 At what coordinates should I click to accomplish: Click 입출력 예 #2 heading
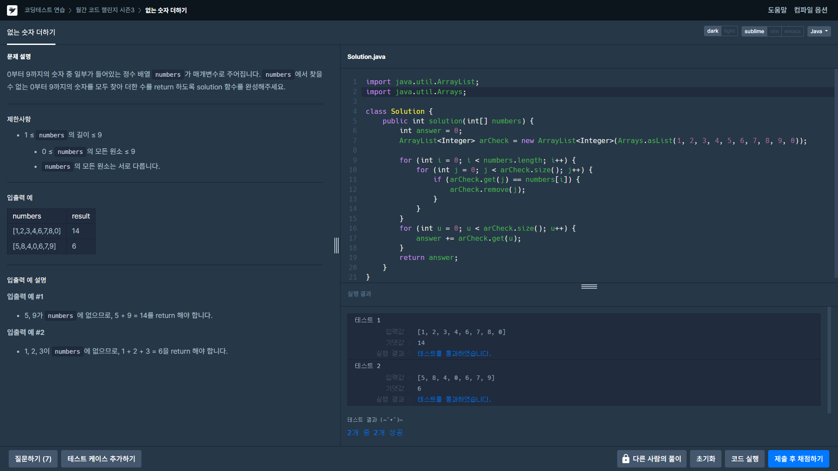click(26, 332)
